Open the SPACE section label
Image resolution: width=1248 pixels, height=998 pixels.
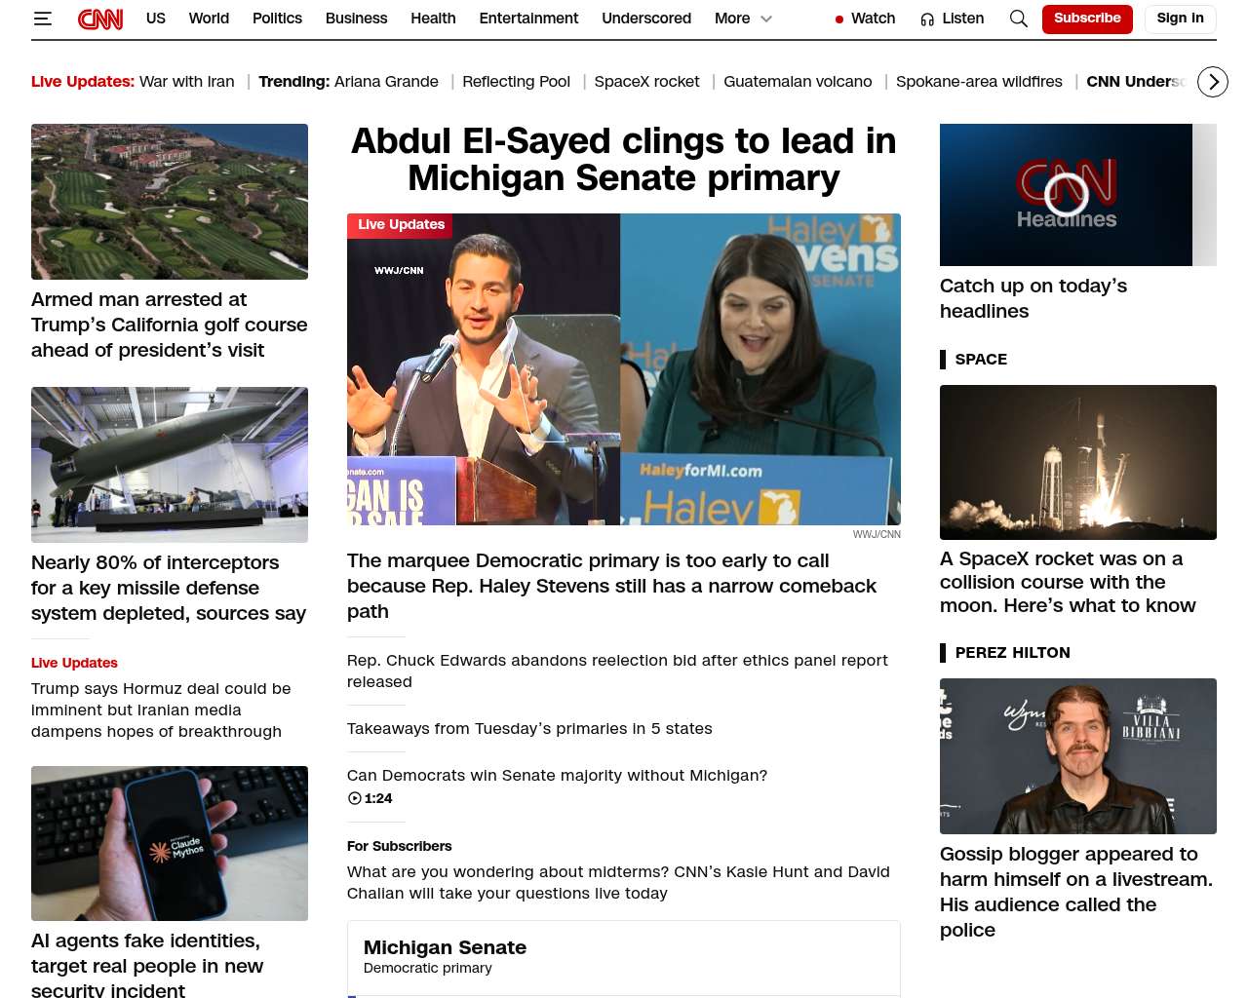point(981,359)
